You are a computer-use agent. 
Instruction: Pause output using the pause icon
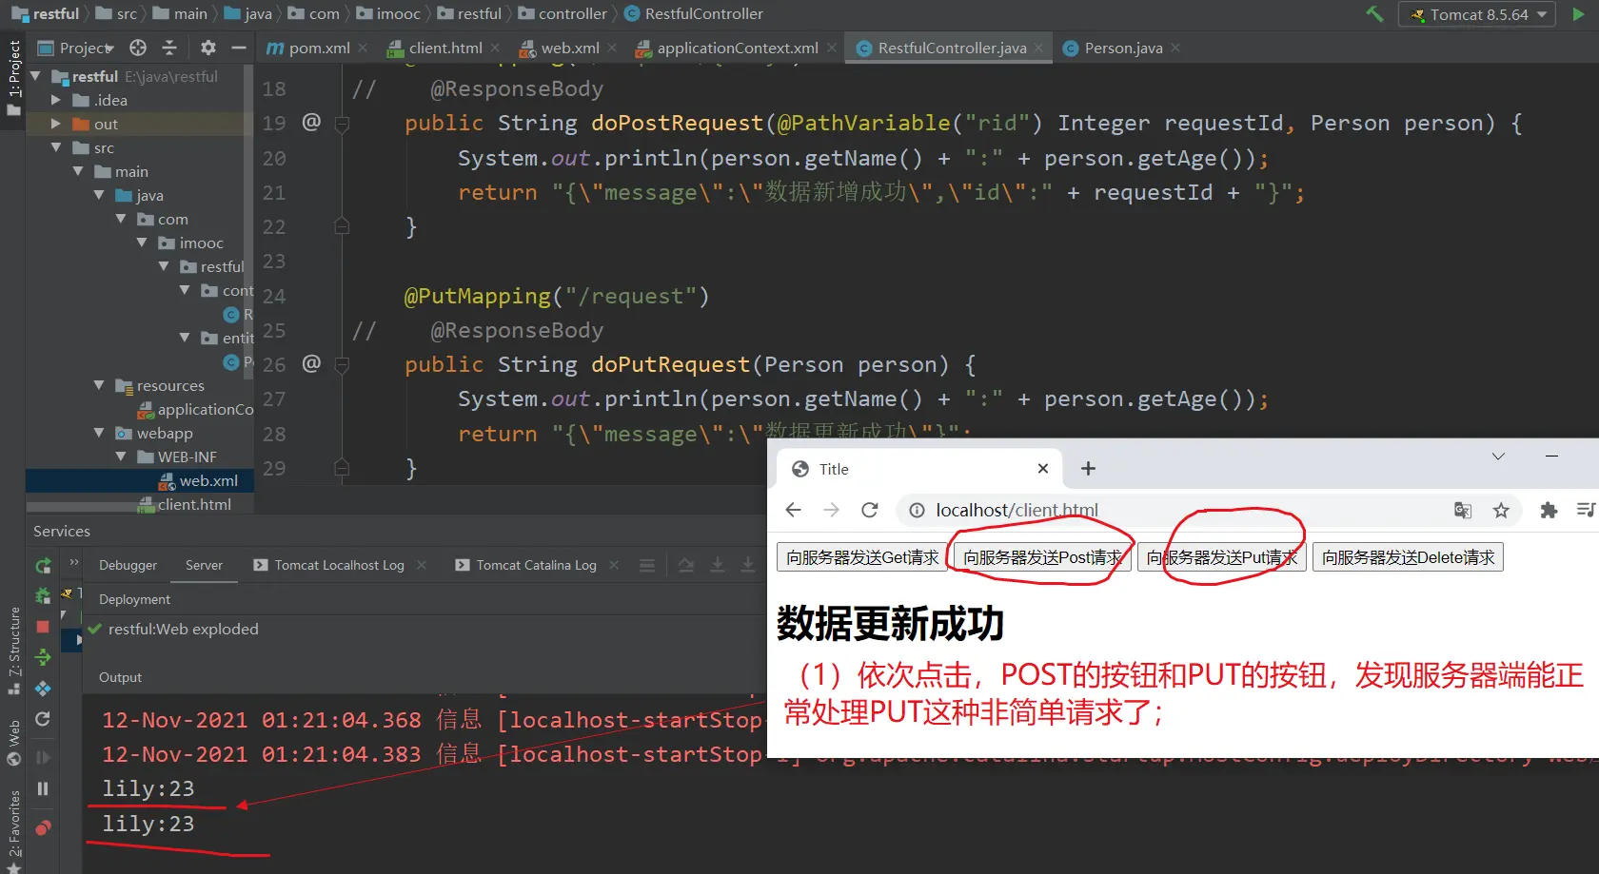43,788
